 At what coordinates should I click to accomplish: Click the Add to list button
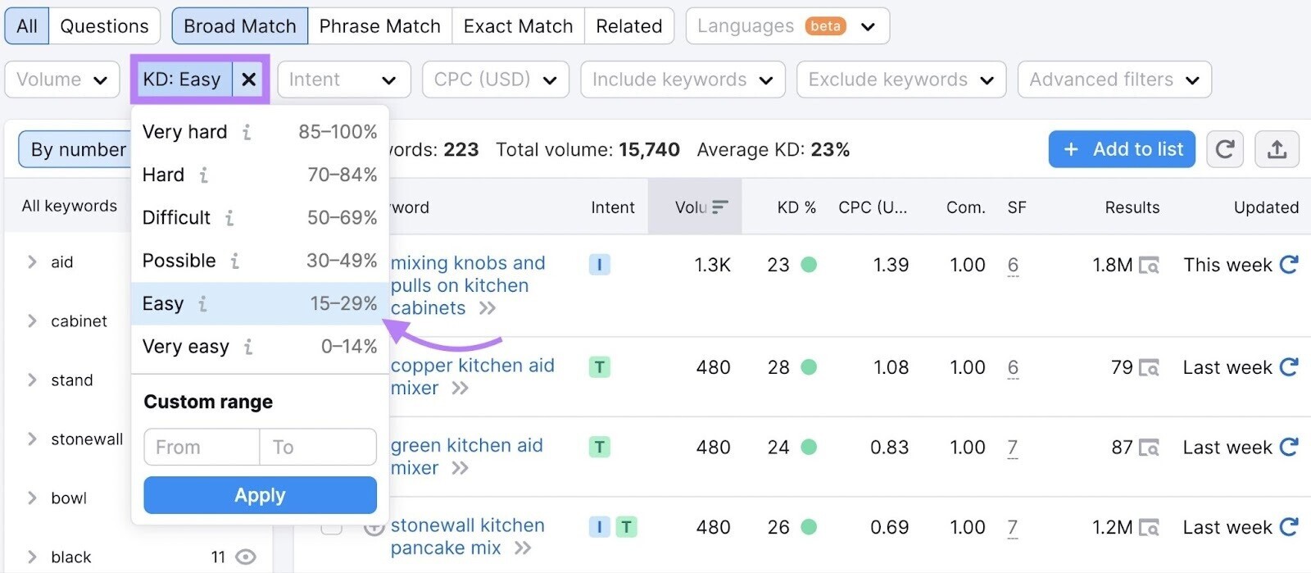pos(1122,149)
